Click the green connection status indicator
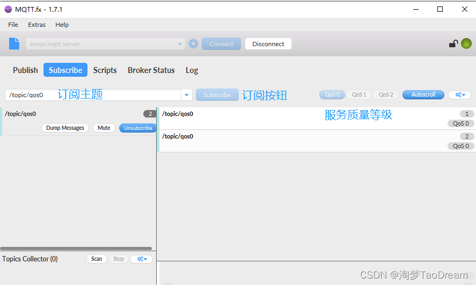This screenshot has height=285, width=476. coord(466,43)
